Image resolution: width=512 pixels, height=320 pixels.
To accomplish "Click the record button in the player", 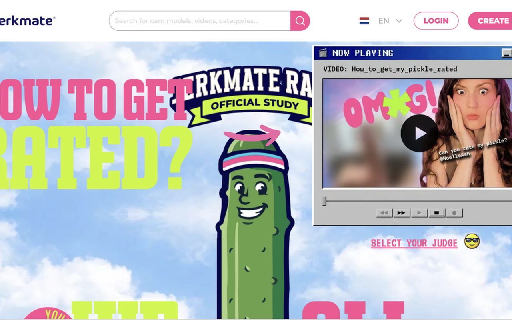I will (x=454, y=213).
